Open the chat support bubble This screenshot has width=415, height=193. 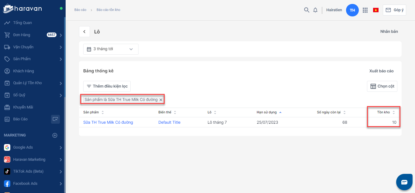click(x=404, y=182)
